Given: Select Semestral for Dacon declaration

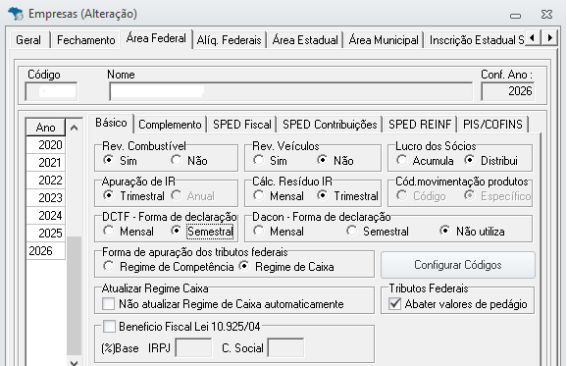Looking at the screenshot, I should click(x=378, y=232).
